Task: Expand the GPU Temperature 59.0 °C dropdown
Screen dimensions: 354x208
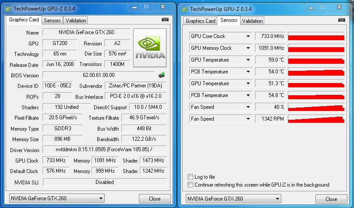Action: [248, 60]
